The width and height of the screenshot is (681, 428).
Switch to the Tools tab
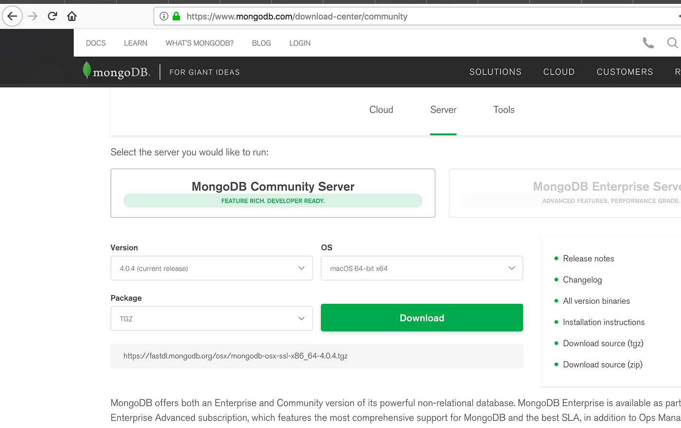click(x=504, y=110)
